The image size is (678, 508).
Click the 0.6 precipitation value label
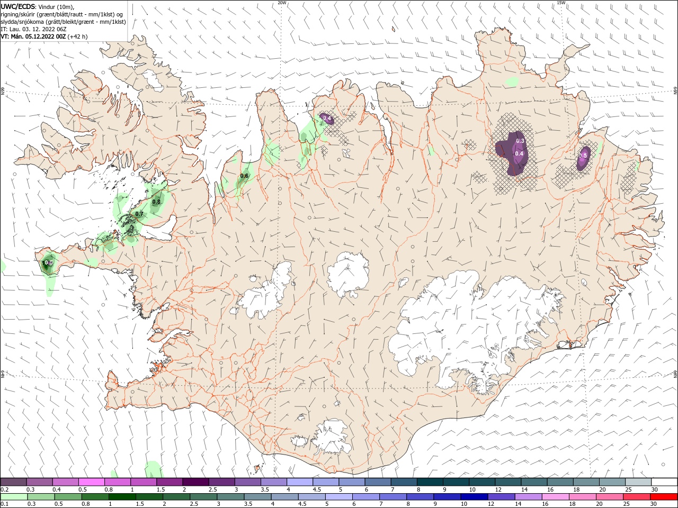[x=244, y=176]
